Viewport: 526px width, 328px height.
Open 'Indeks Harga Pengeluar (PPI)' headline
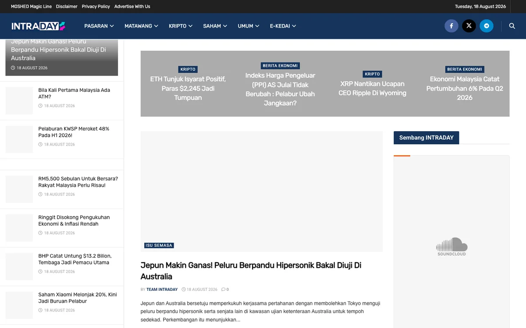[x=280, y=89]
